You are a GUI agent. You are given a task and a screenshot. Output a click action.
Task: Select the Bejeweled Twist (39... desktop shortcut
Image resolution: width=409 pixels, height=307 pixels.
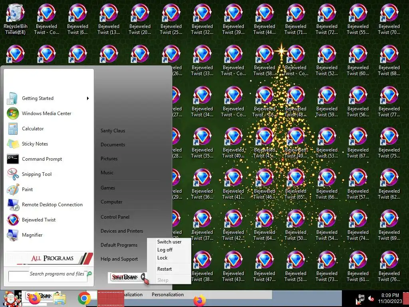pos(233,19)
